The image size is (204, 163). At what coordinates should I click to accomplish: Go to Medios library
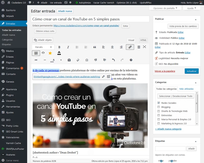10,51
